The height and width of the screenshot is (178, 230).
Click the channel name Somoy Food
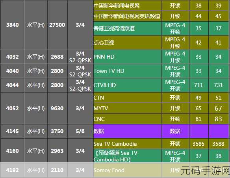click(x=127, y=170)
